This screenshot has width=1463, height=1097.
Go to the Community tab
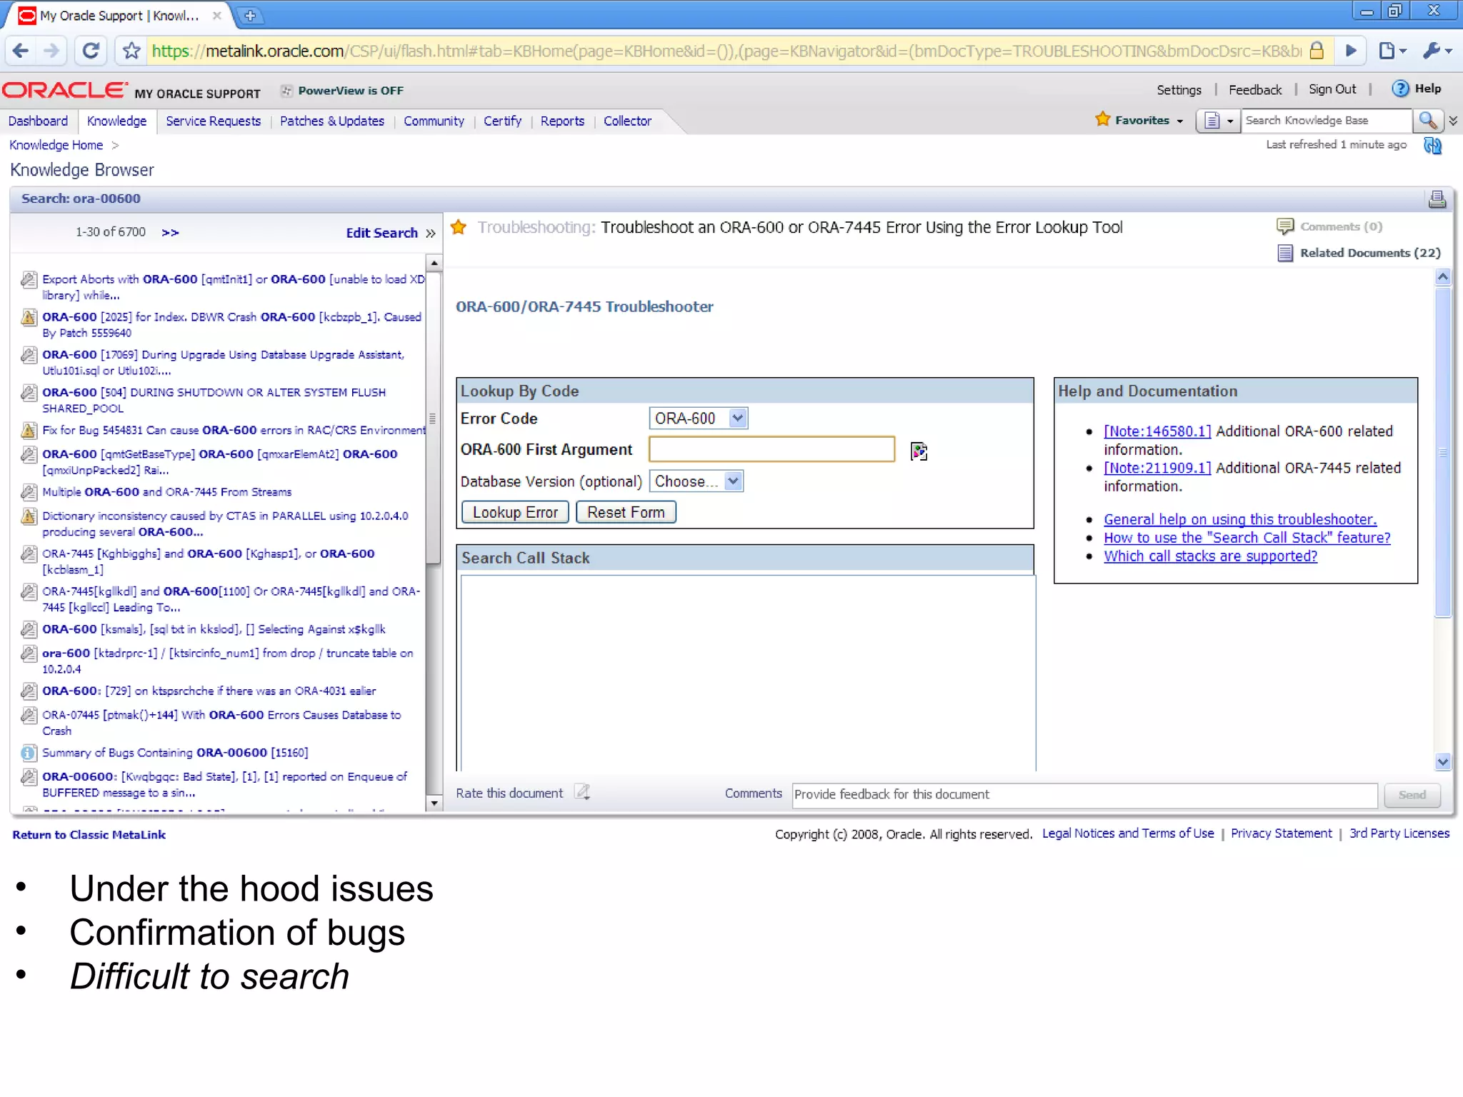pos(434,121)
